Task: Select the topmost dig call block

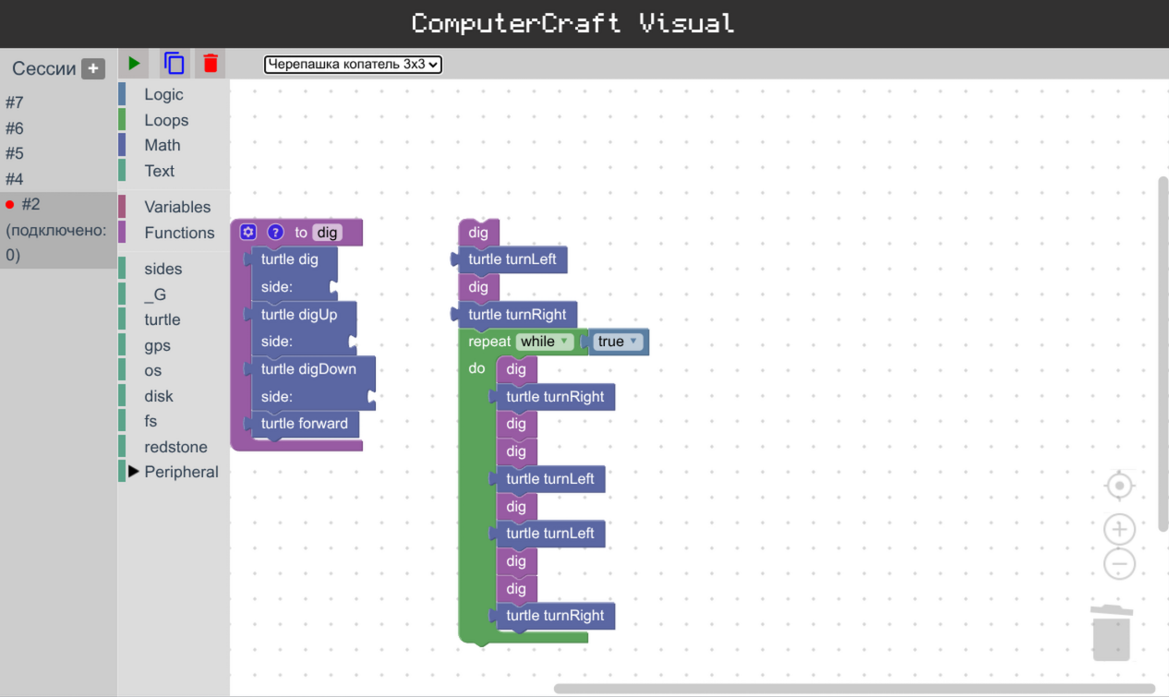Action: click(478, 233)
